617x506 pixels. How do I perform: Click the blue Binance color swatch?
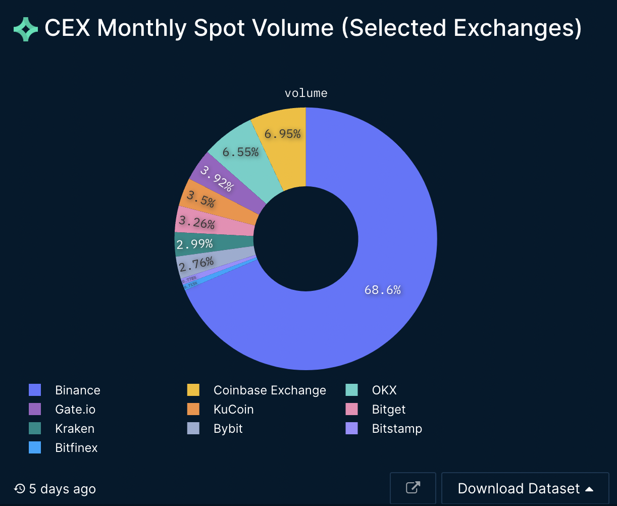(x=34, y=390)
